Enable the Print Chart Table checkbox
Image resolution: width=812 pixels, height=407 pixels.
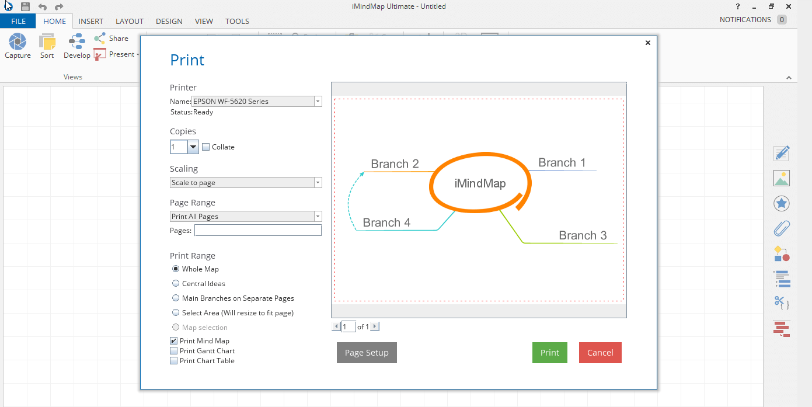(173, 361)
